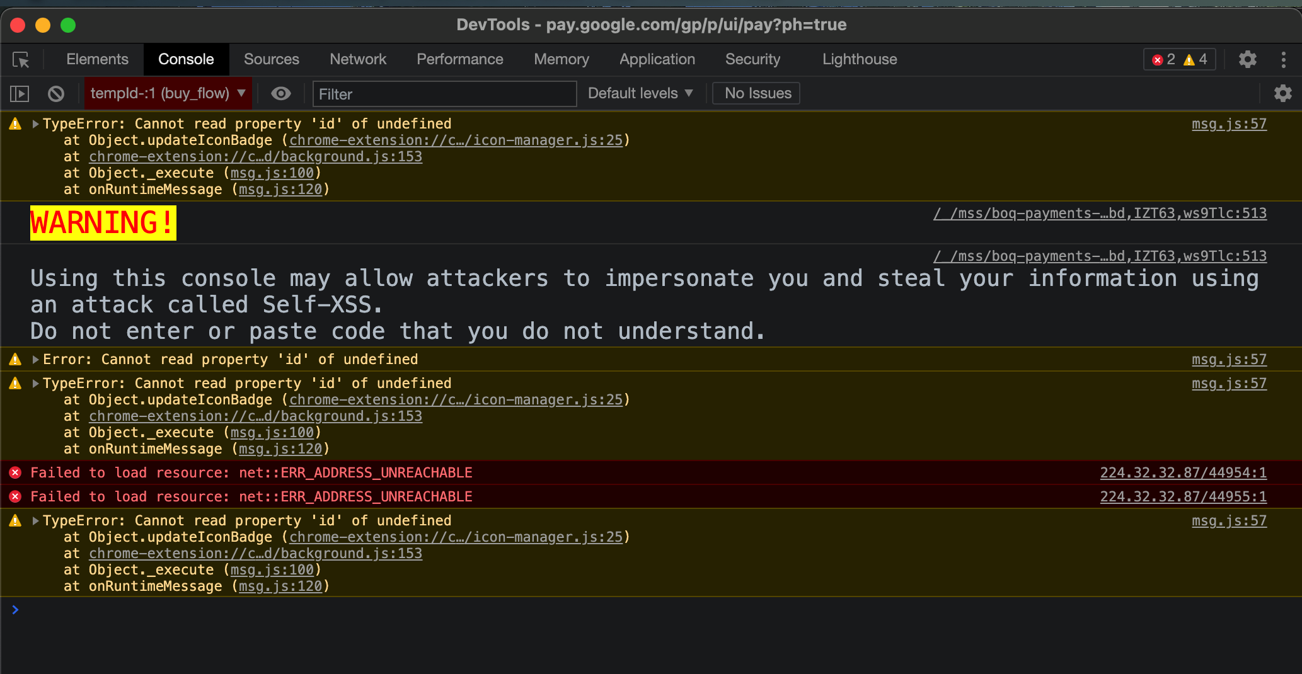
Task: Go to the Network tab
Action: [358, 59]
